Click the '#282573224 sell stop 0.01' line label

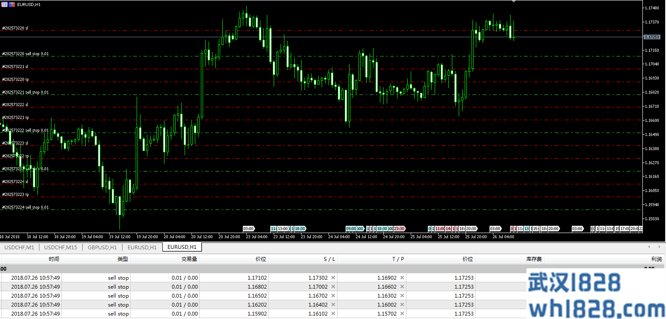25,207
